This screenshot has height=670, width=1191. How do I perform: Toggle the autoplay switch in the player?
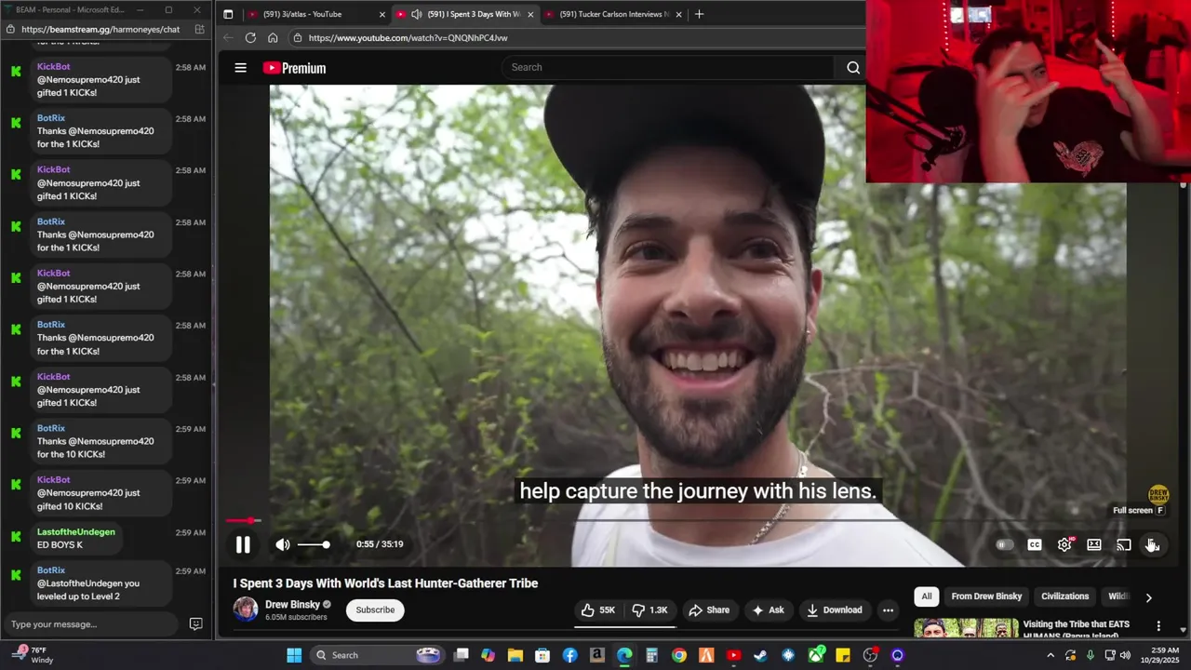tap(1004, 545)
